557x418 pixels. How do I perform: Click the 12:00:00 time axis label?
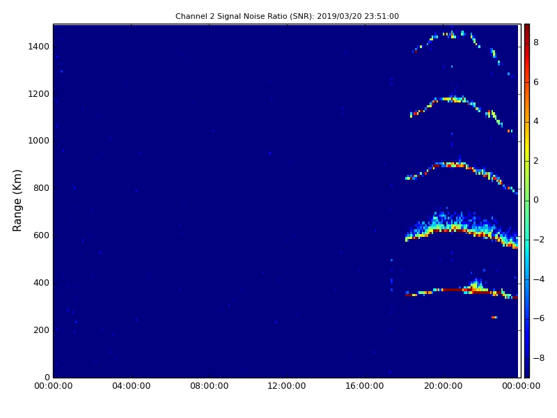point(287,386)
